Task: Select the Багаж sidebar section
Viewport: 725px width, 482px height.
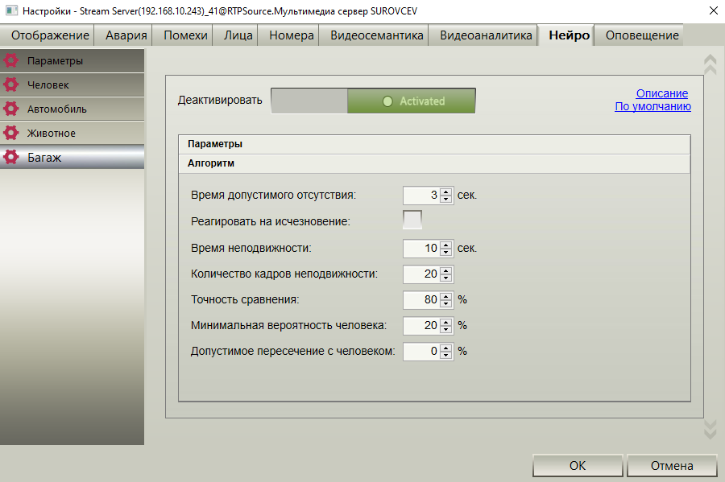Action: (x=72, y=157)
